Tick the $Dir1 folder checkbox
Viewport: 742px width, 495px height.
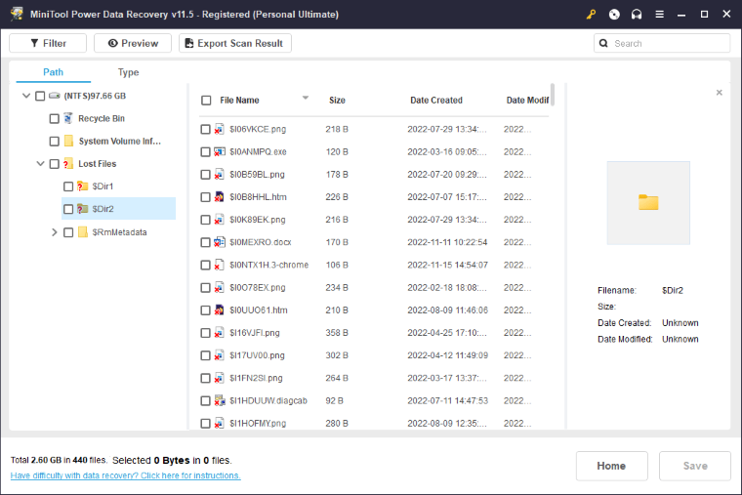(68, 186)
